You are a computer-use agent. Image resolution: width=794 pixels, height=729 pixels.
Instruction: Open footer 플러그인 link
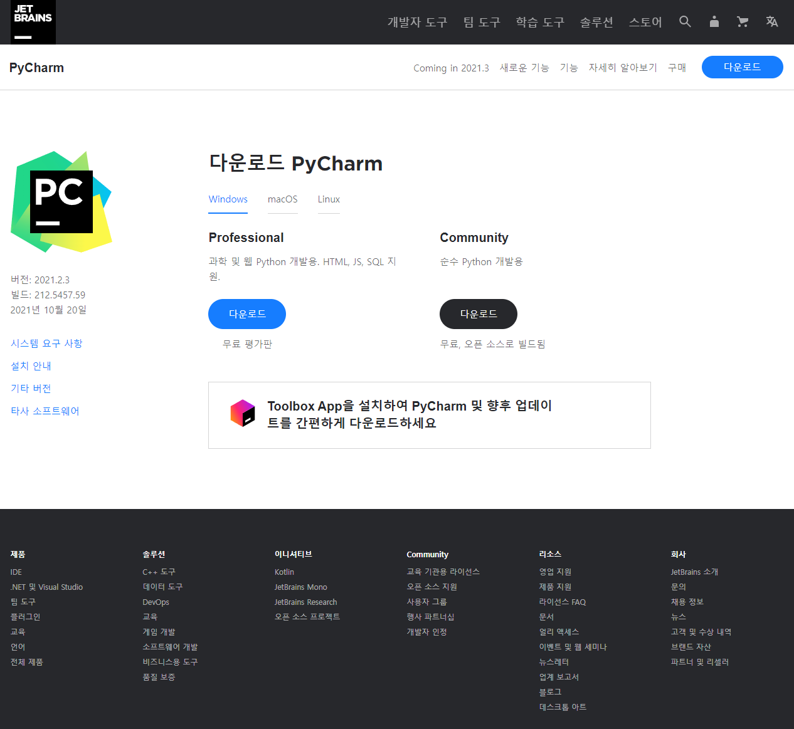click(25, 617)
